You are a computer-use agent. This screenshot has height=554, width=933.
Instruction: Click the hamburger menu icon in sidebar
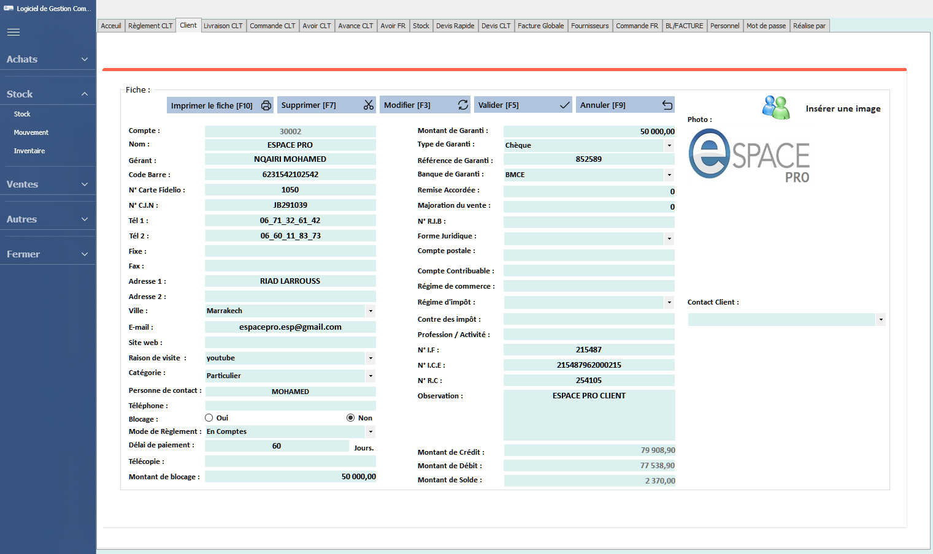coord(13,32)
